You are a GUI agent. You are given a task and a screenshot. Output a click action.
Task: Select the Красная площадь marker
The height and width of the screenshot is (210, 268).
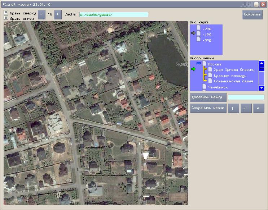(230, 76)
